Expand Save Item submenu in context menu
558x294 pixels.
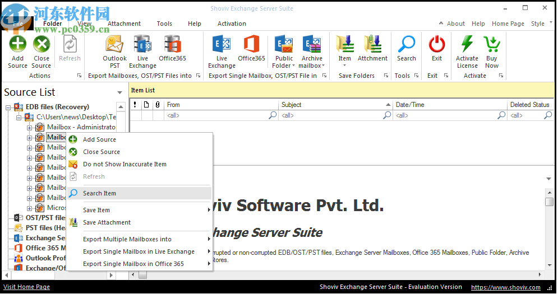click(209, 210)
